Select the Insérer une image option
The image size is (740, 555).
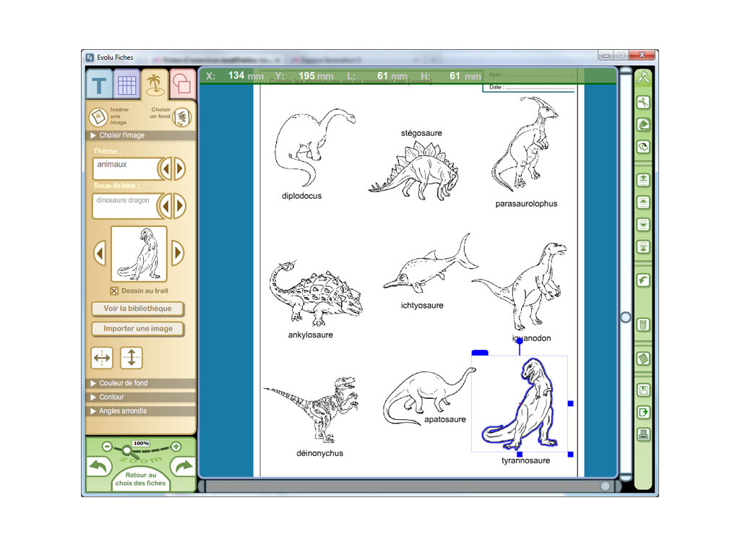(x=98, y=117)
